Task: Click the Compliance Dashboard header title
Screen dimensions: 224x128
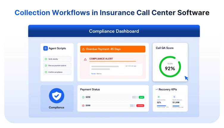Action: [114, 31]
